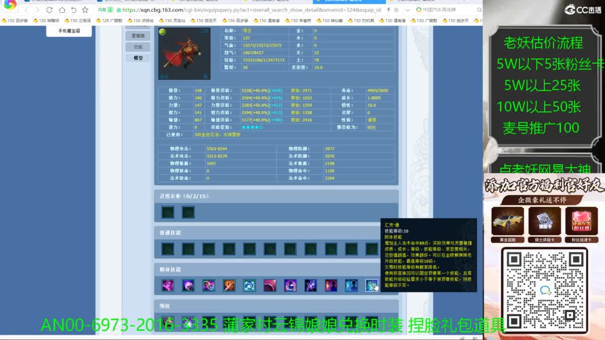Click the purple lightning skill icon
605x340 pixels.
(311, 285)
